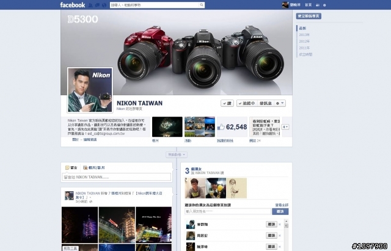Open the blue fireworks photo in bottom row
Viewport: 391px width, 251px height.
pyautogui.click(x=117, y=247)
